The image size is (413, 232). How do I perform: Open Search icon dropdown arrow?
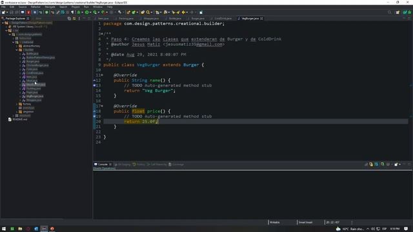pyautogui.click(x=152, y=12)
